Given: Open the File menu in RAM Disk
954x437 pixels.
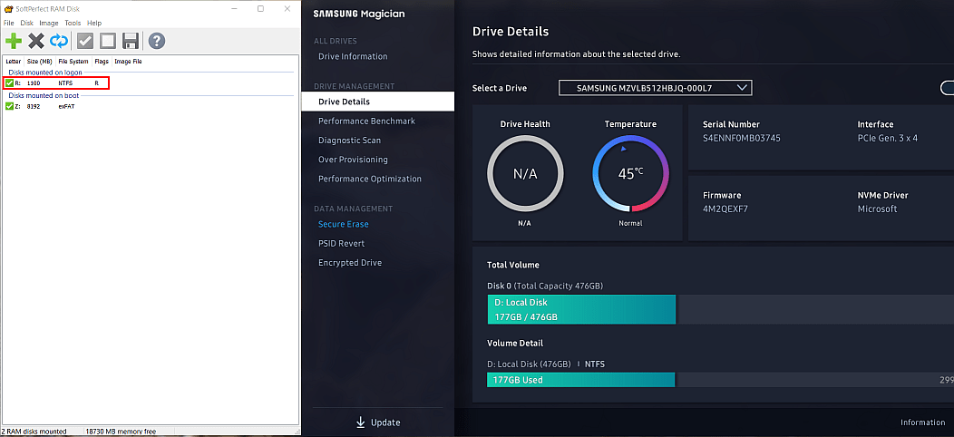Looking at the screenshot, I should click(9, 23).
